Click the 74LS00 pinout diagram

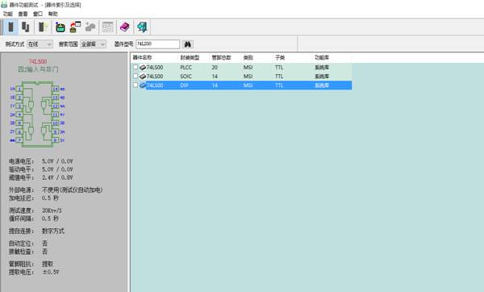click(x=37, y=115)
